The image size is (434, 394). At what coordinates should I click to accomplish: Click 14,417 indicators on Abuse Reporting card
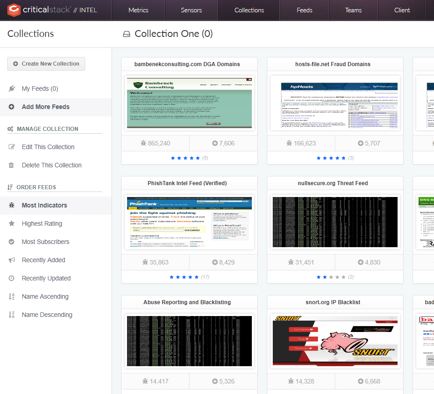[155, 382]
